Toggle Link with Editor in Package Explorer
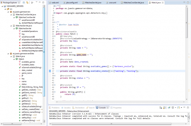The image size is (191, 126). tap(27, 2)
